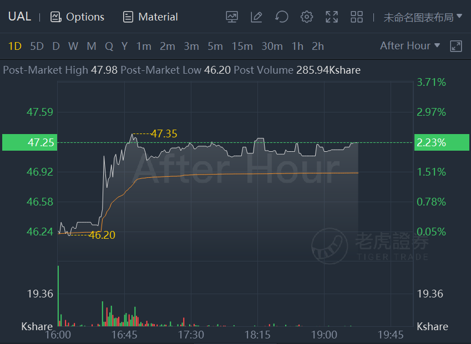Viewport: 471px width, 344px height.
Task: Click the UAL ticker symbol
Action: (x=20, y=17)
